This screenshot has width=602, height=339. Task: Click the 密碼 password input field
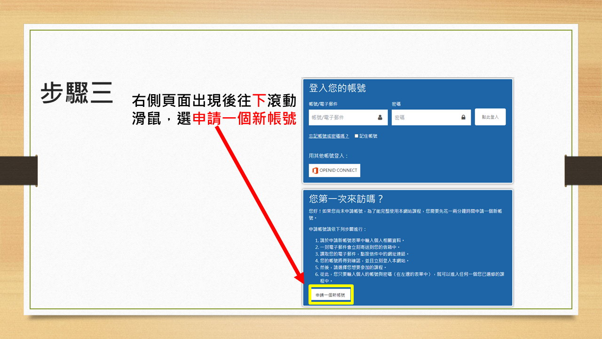coord(431,118)
